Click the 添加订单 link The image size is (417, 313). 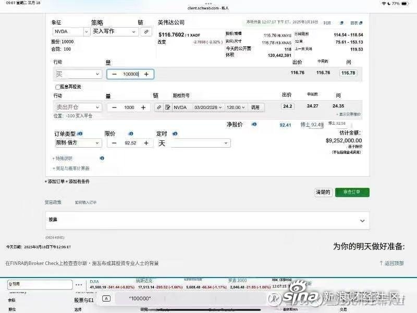(55, 182)
